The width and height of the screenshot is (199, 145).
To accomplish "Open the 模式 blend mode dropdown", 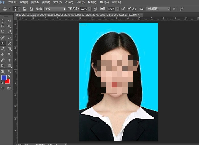I will pos(55,9).
